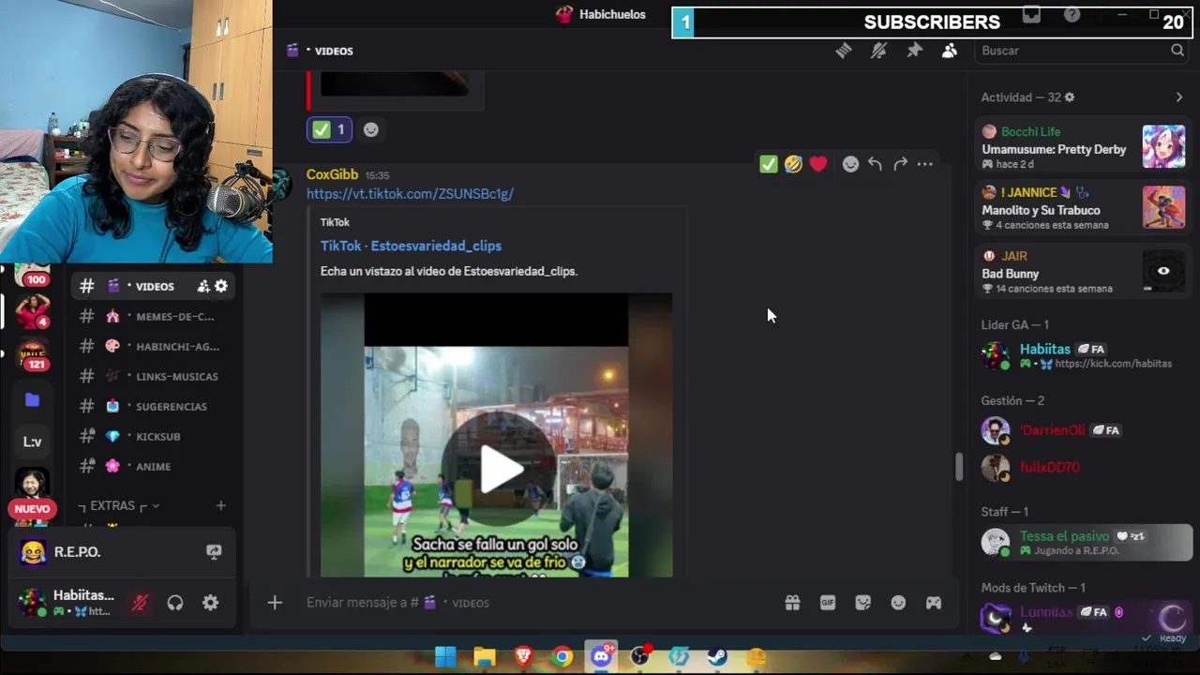Open Chrome from the taskbar
The height and width of the screenshot is (675, 1200).
click(x=562, y=657)
